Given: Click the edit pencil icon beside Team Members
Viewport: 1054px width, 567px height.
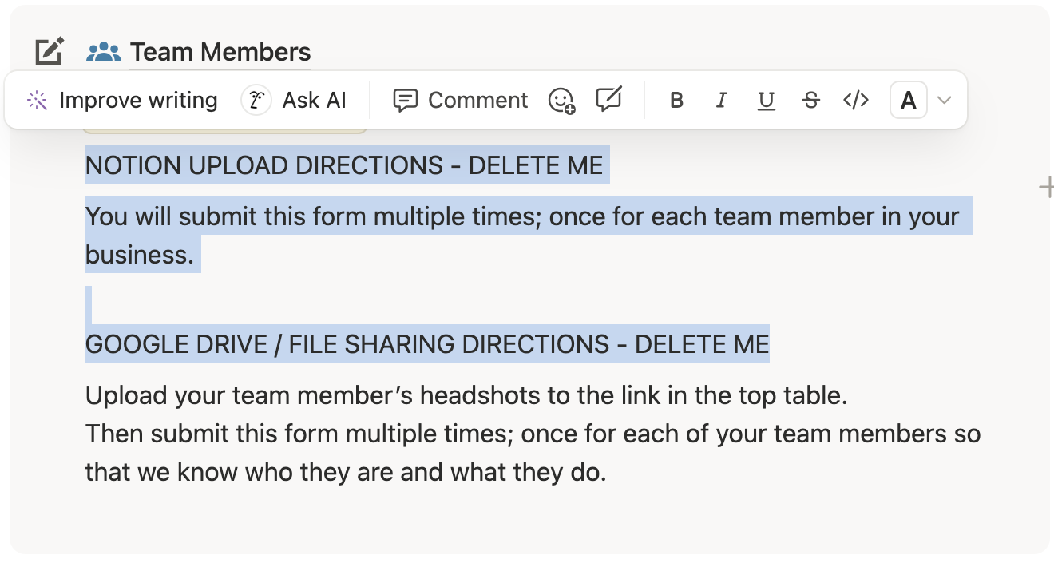Looking at the screenshot, I should tap(50, 52).
